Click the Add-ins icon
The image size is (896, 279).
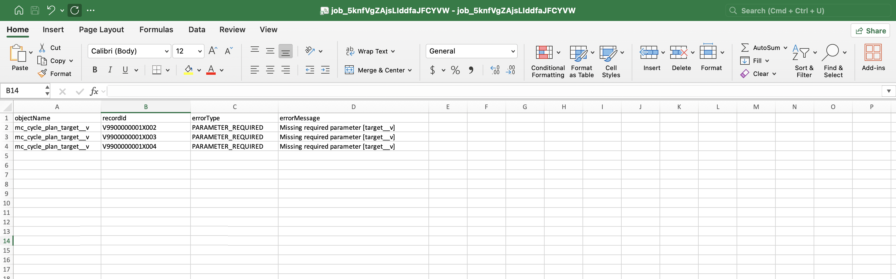tap(873, 53)
